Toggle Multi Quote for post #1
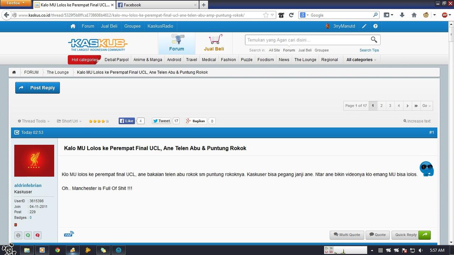Screen dimensions: 454x255 click(347, 235)
